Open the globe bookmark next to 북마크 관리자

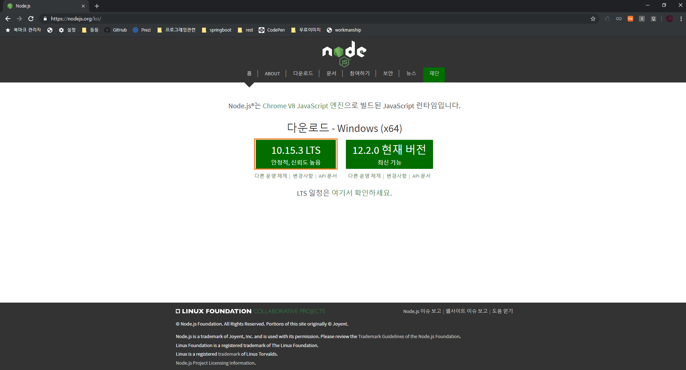pyautogui.click(x=50, y=30)
